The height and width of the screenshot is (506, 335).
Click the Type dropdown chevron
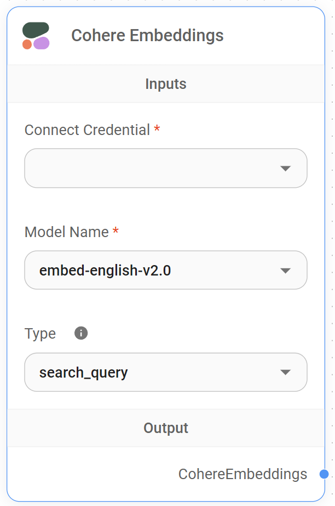(x=285, y=372)
